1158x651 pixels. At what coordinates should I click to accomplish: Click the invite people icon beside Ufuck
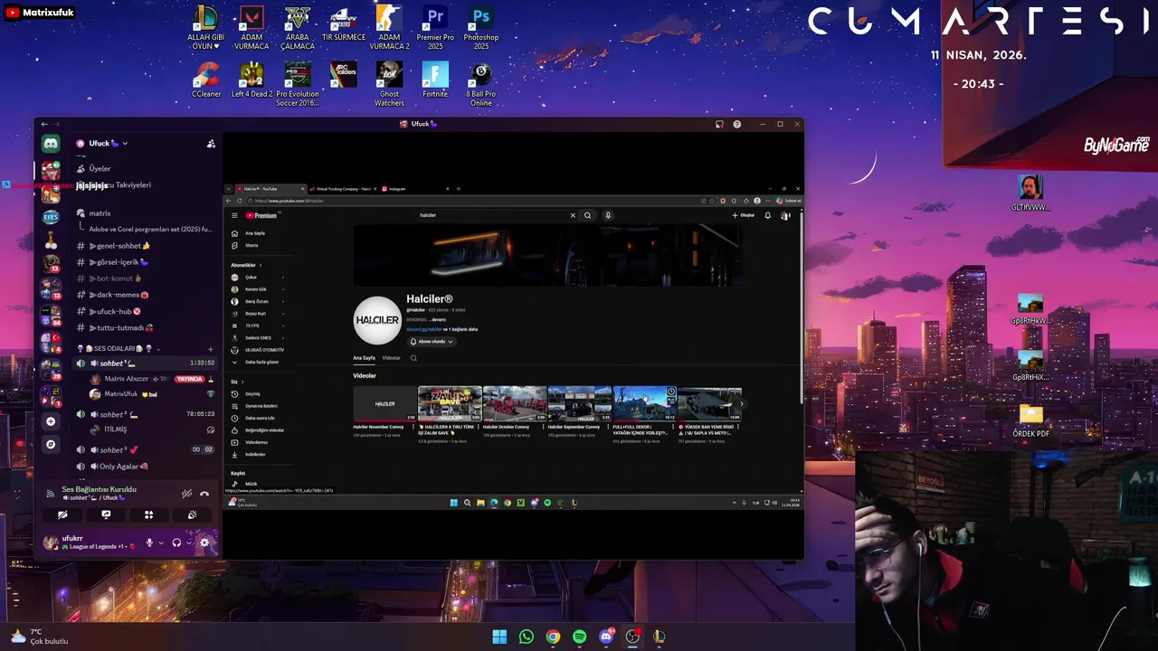click(211, 143)
